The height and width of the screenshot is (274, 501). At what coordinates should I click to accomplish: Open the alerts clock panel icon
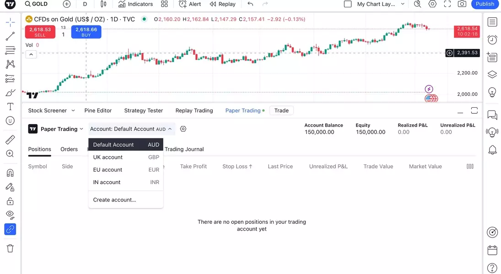point(492,40)
